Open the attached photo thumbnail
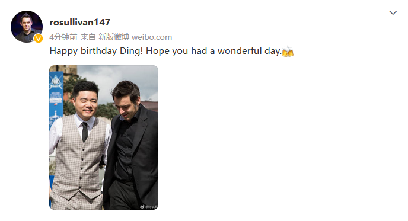 [104, 137]
